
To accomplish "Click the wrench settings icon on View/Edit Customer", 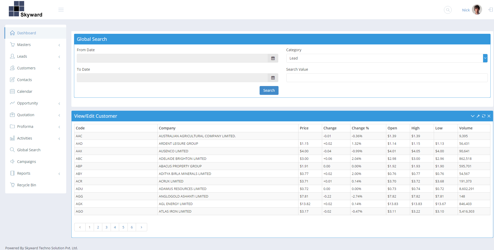I will [x=478, y=116].
